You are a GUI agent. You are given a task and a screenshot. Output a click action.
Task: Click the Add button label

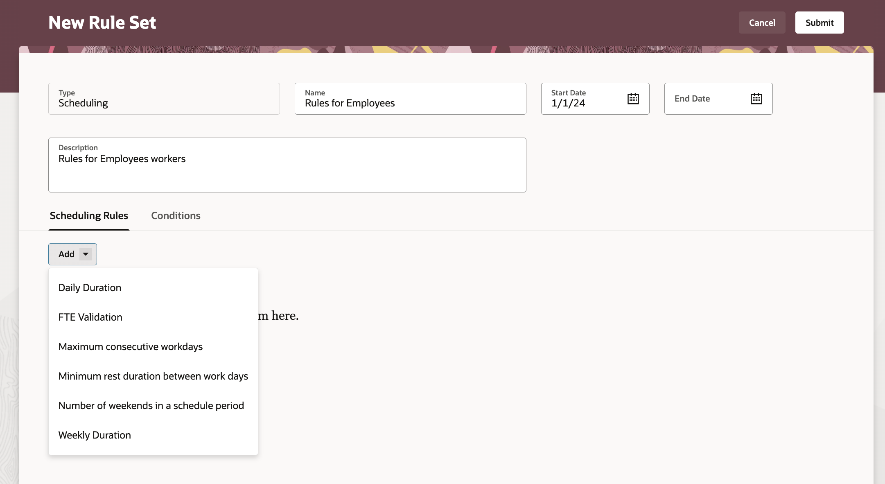click(x=66, y=254)
